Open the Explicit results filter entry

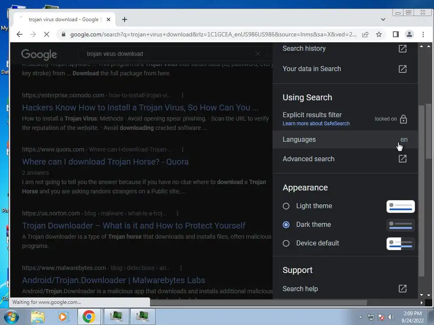(345, 119)
